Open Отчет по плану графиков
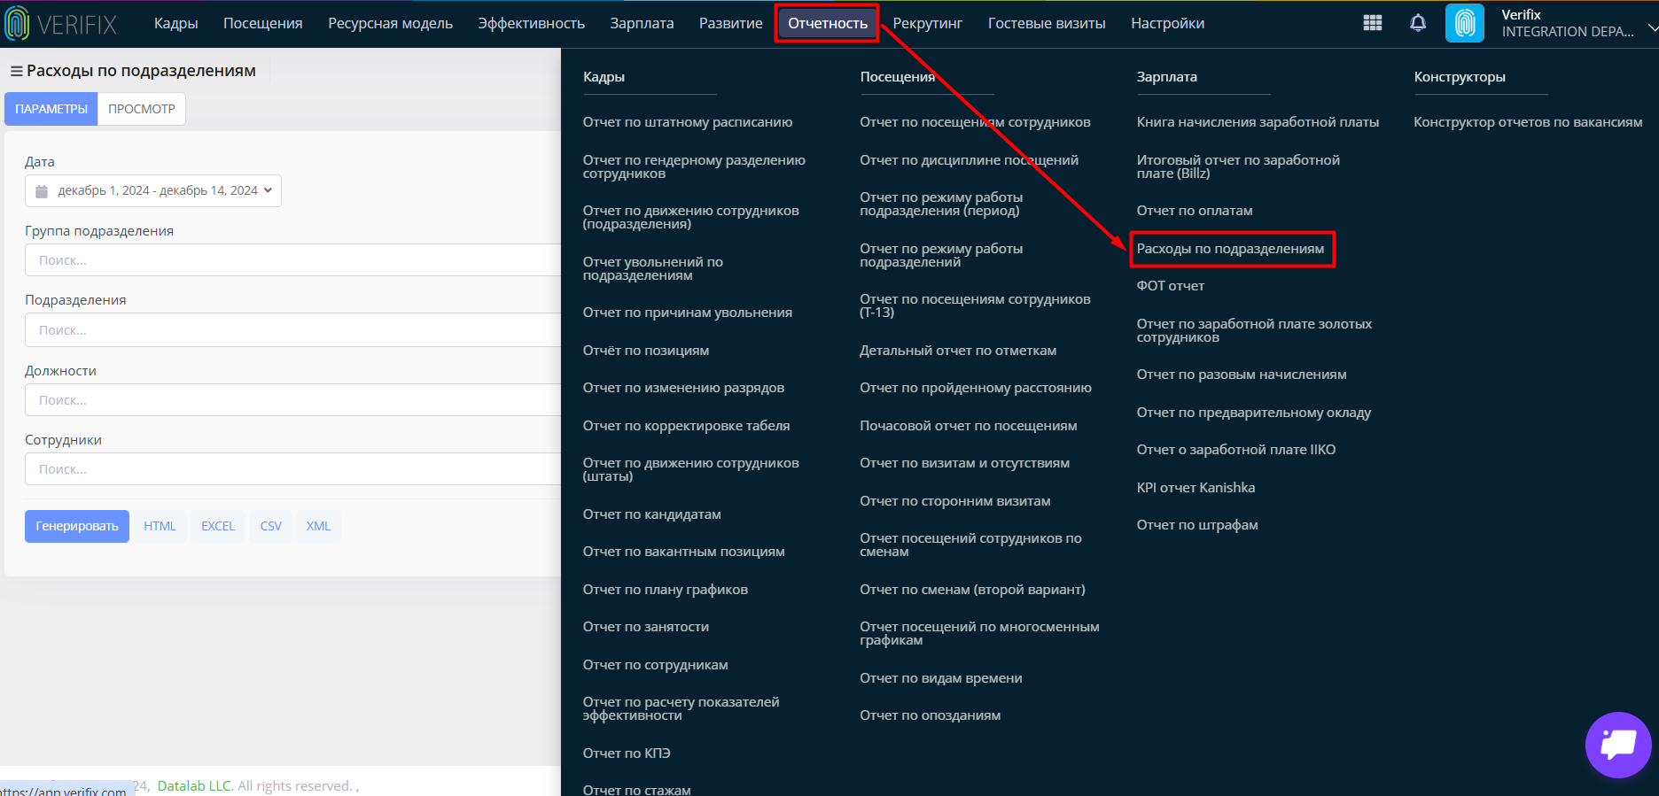The height and width of the screenshot is (796, 1659). (665, 590)
